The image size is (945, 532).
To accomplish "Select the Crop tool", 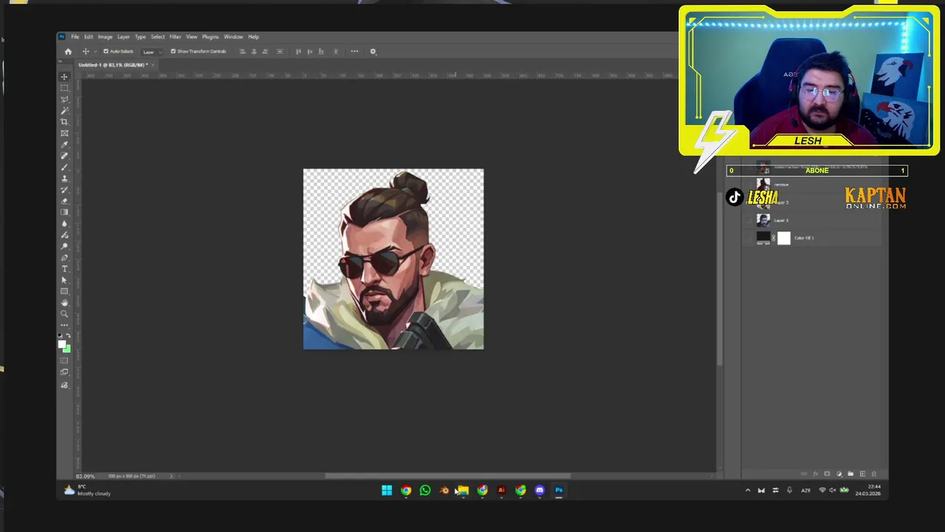I will click(x=64, y=122).
